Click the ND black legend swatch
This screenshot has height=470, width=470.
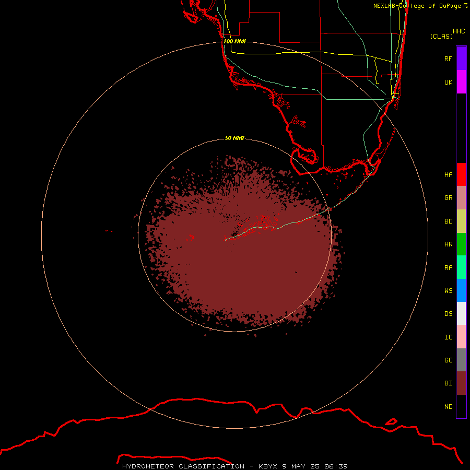tap(461, 406)
